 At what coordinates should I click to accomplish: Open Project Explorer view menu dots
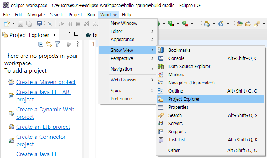pyautogui.click(x=77, y=44)
